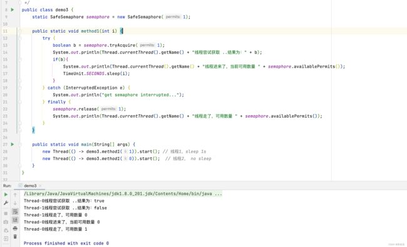Screen dimensions: 407x247
Task: Collapse finally block fold marker line 21
Action: point(19,102)
